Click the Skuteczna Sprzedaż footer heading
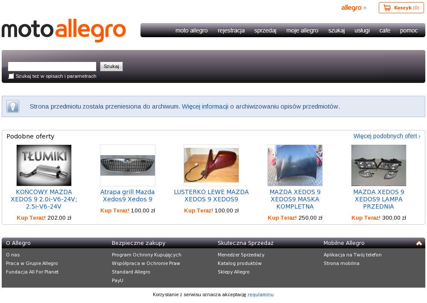The height and width of the screenshot is (303, 427). click(x=246, y=243)
